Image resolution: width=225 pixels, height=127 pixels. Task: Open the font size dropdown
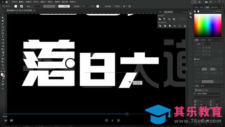click(x=206, y=102)
